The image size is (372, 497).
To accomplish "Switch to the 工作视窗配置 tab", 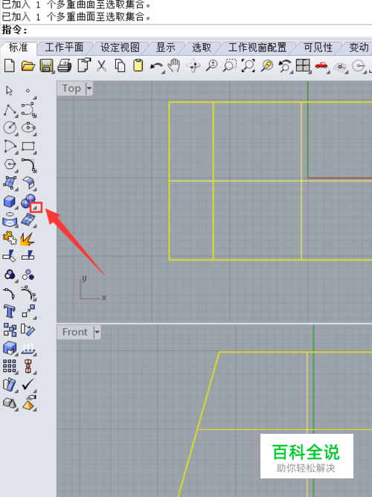I will pyautogui.click(x=257, y=48).
